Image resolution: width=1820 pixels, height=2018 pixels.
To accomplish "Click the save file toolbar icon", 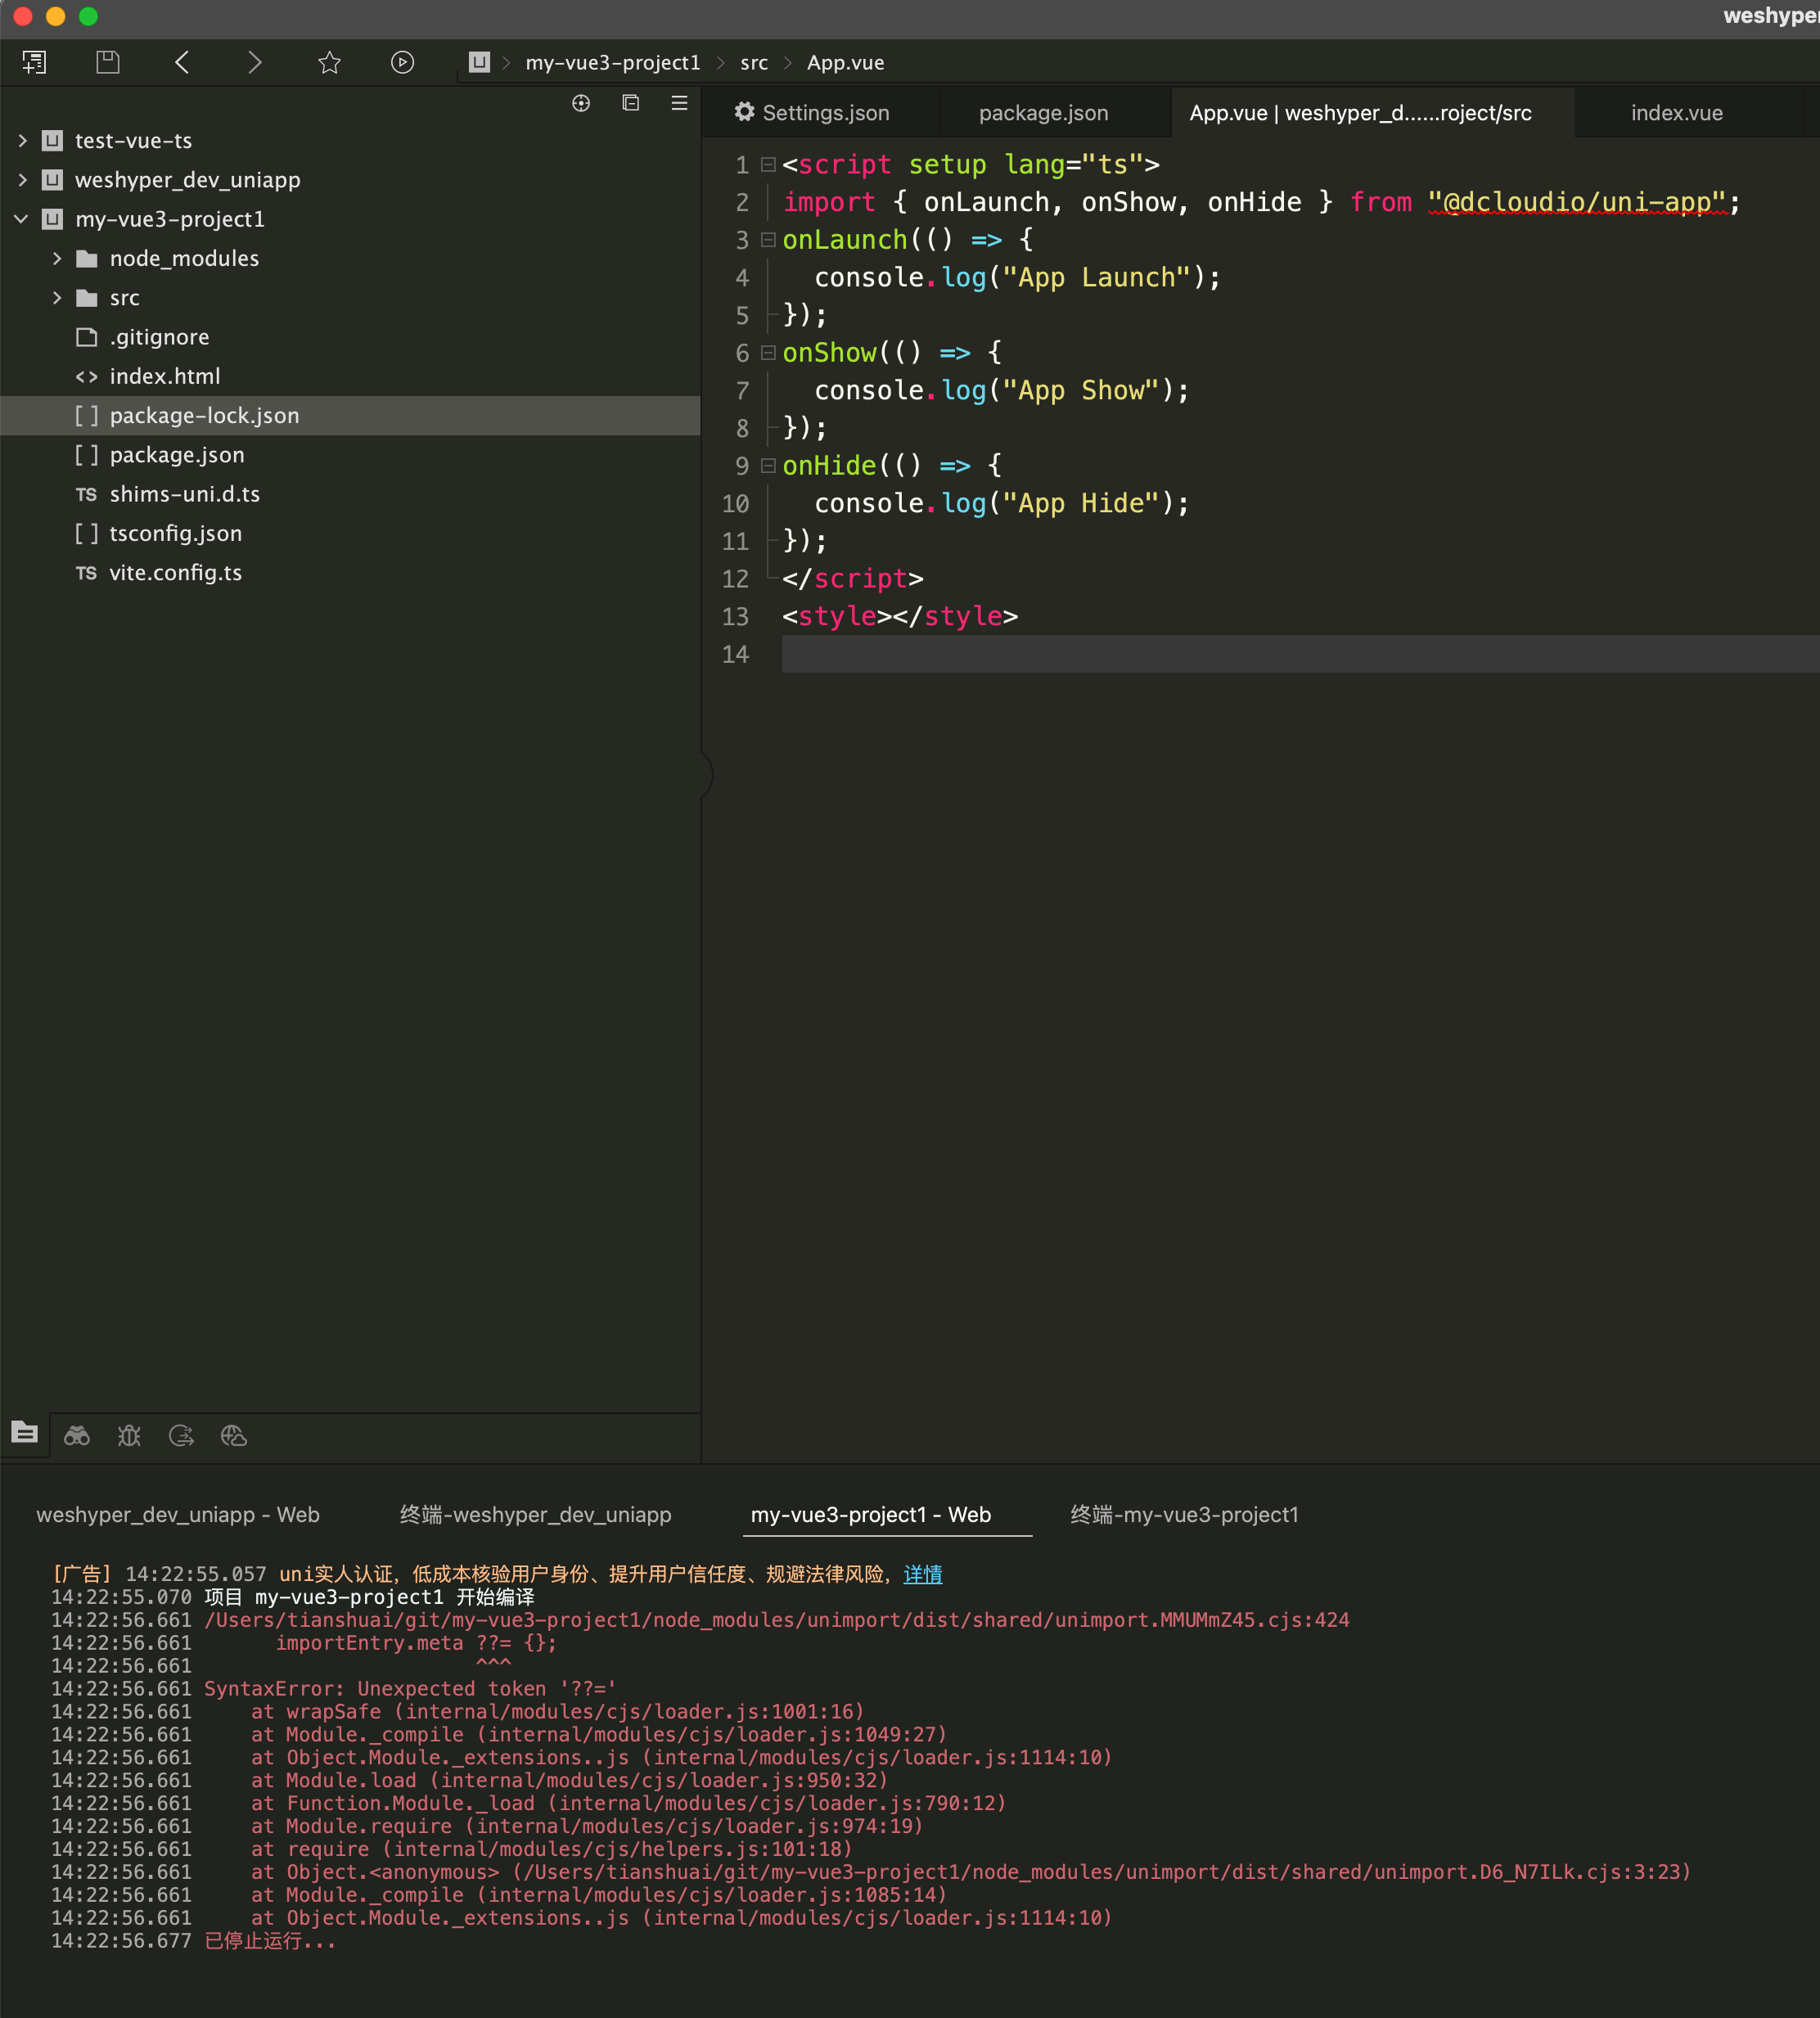I will point(107,62).
